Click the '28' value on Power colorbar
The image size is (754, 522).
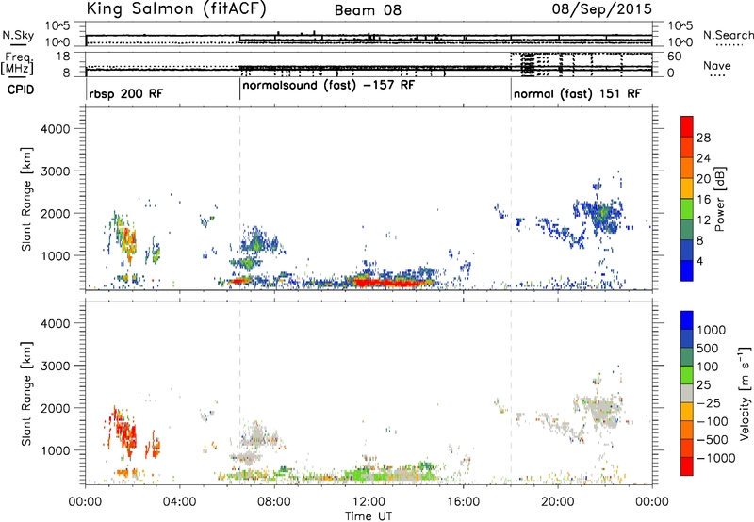[703, 138]
